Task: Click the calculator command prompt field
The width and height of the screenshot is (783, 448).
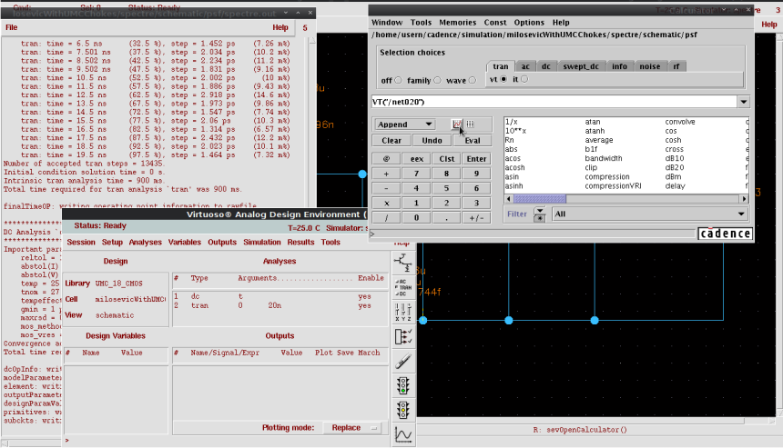Action: point(534,234)
